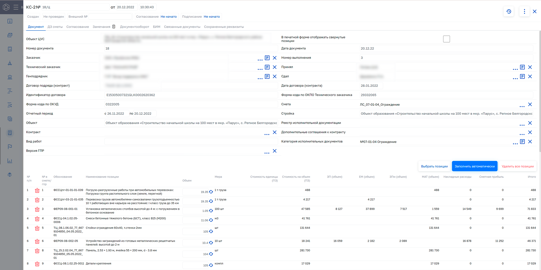Open the sidebar hamburger menu
541x270 pixels.
tap(16, 7)
